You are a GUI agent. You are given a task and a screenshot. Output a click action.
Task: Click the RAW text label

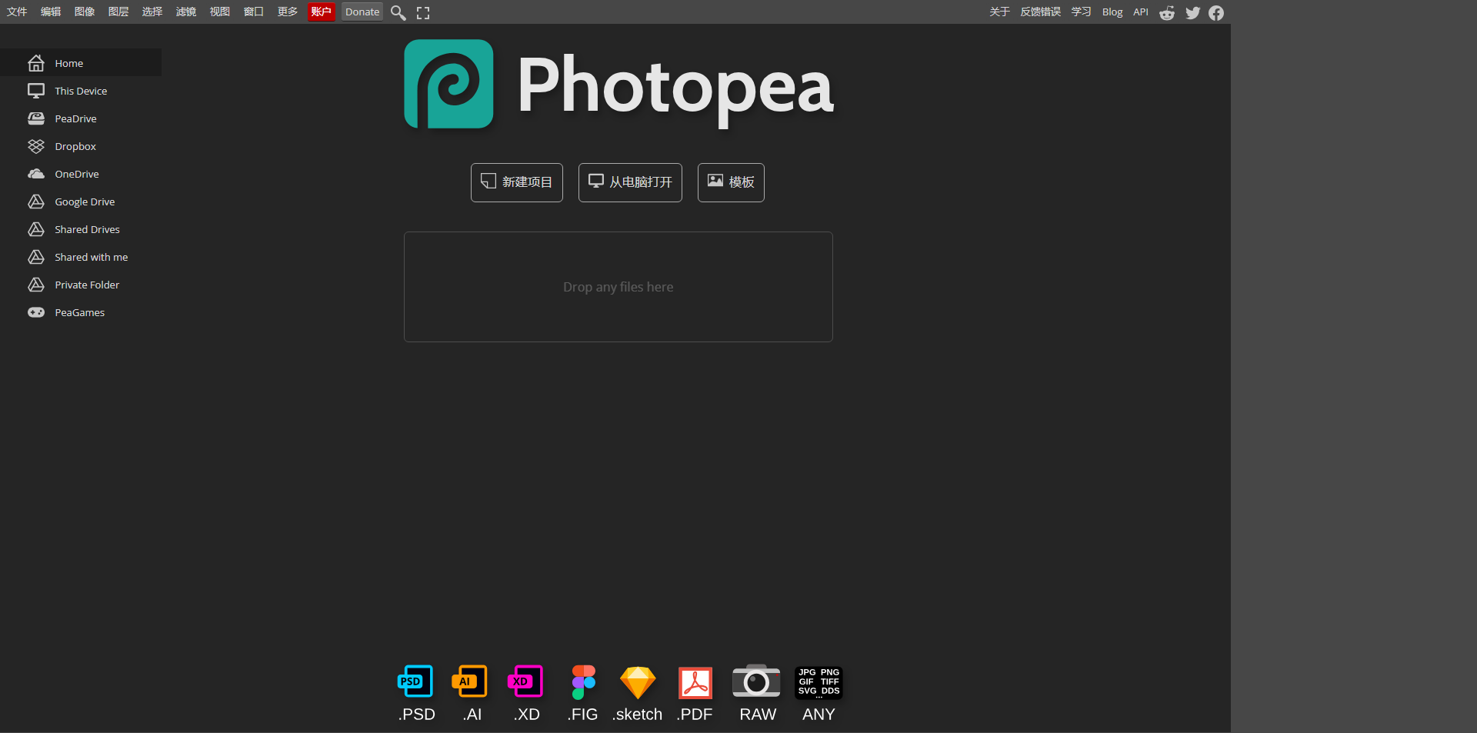758,715
